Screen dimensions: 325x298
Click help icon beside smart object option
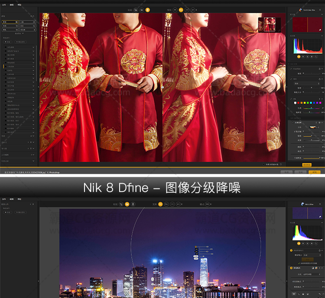[281, 164]
